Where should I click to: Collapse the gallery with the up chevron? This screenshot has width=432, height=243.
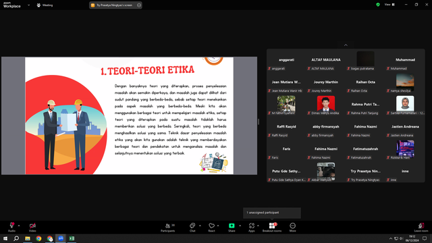coord(346,45)
